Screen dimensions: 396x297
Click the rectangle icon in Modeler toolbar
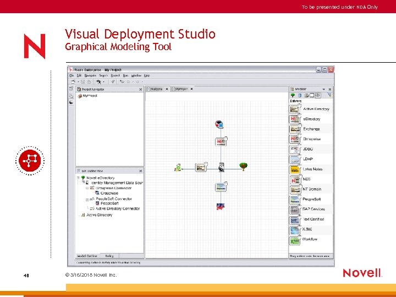(312, 95)
